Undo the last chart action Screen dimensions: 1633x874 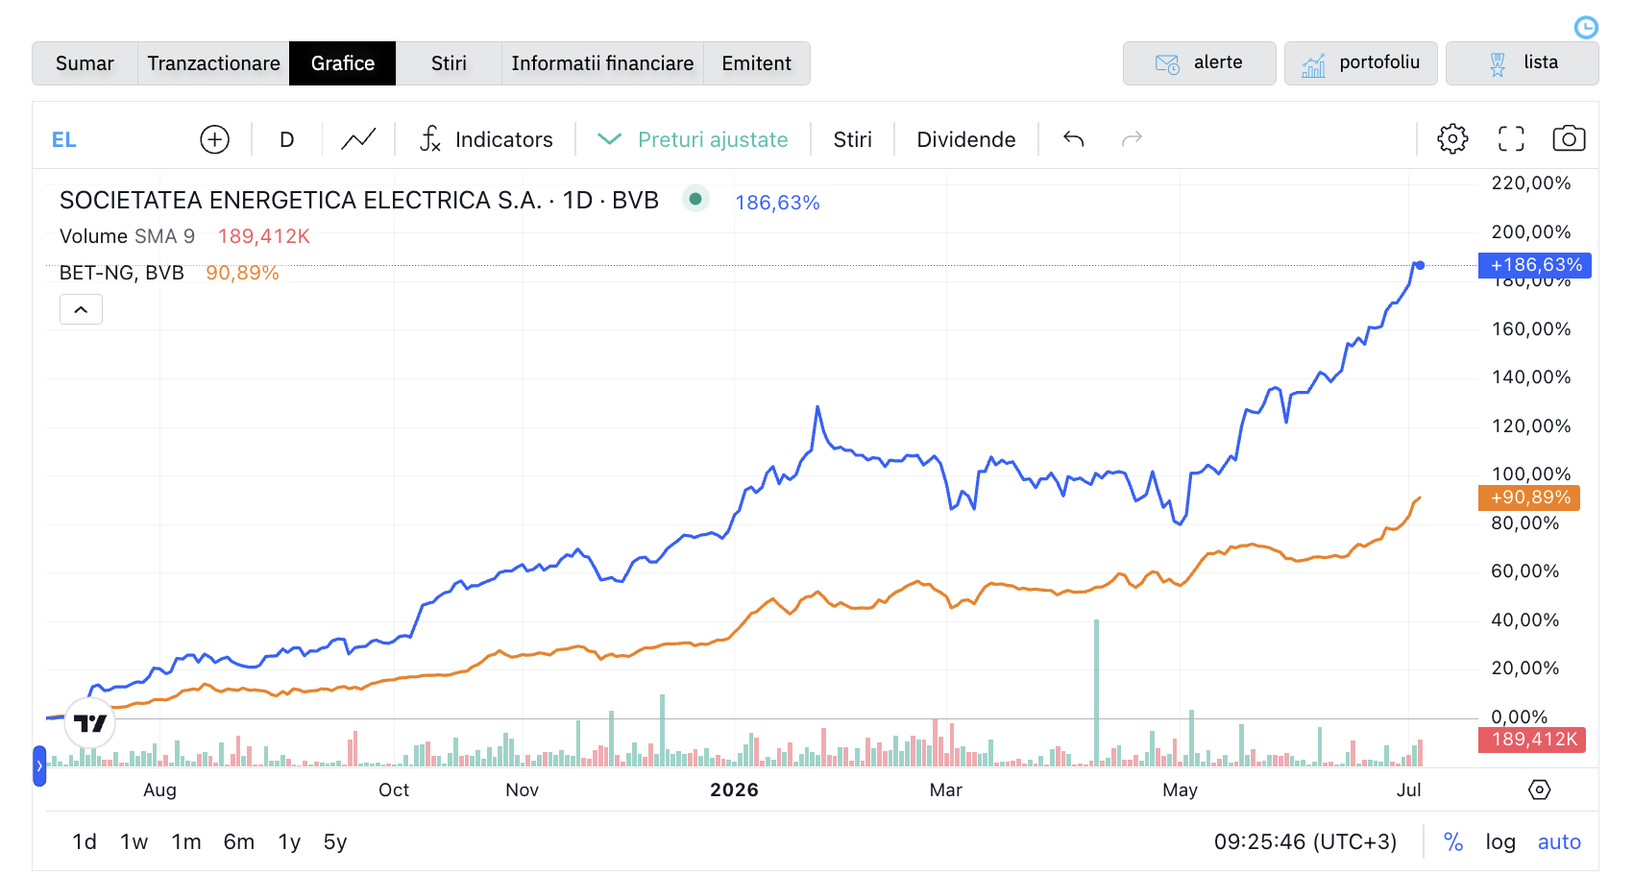pyautogui.click(x=1074, y=139)
